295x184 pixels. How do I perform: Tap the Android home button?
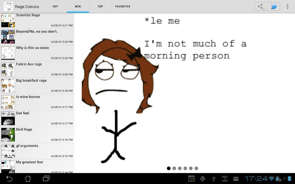28,178
